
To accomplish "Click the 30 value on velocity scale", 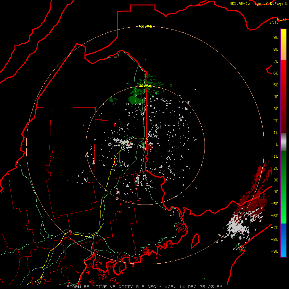I will (x=276, y=109).
